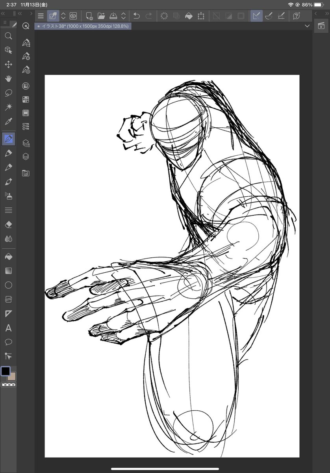
Task: Open the Layer stack palette icon
Action: pyautogui.click(x=26, y=156)
